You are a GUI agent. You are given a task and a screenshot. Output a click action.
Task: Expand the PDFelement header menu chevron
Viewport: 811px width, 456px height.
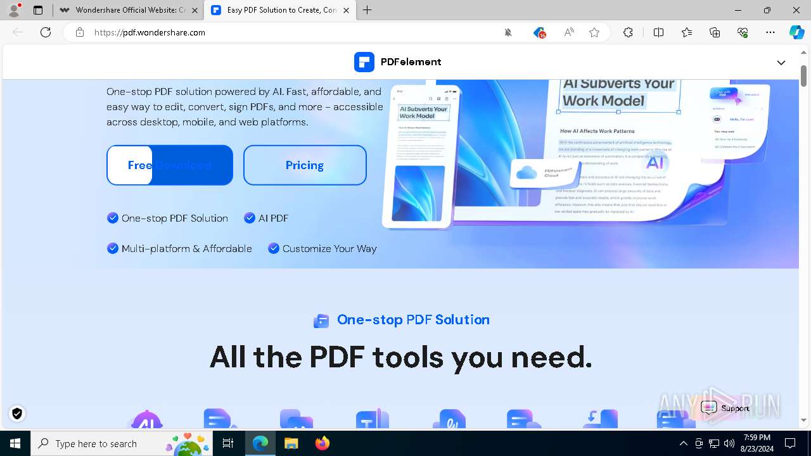click(781, 63)
